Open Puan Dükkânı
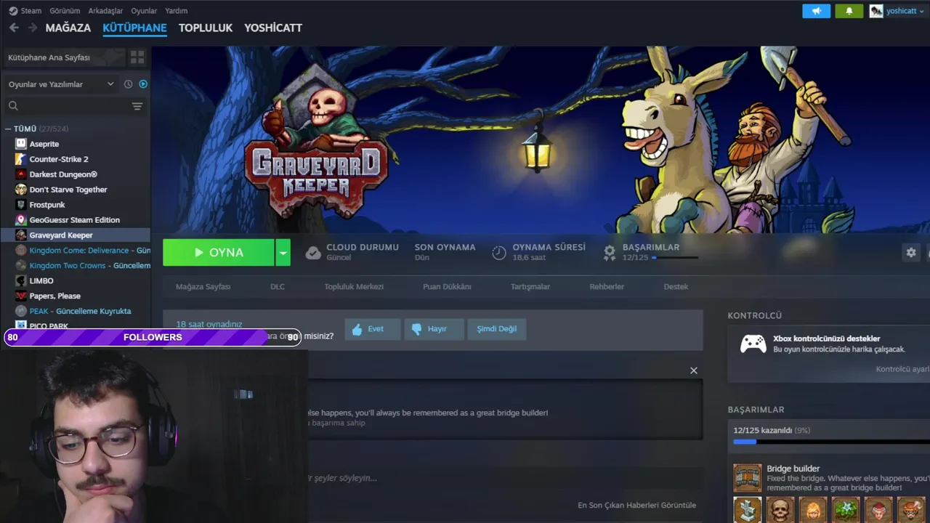The height and width of the screenshot is (523, 930). [x=447, y=286]
